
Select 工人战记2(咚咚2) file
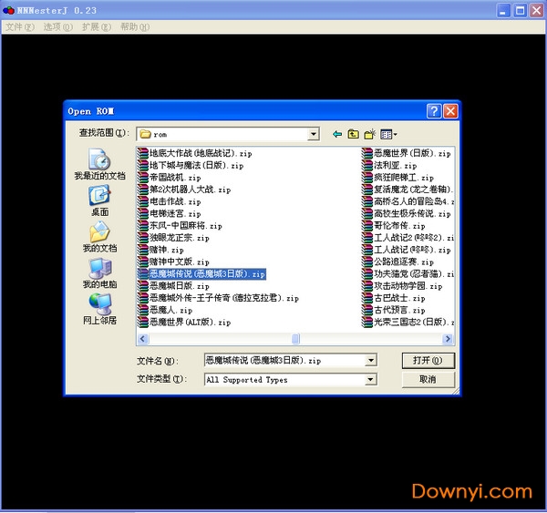pyautogui.click(x=408, y=238)
